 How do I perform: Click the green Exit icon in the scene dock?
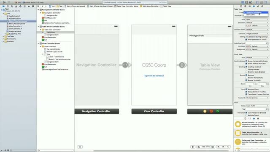click(x=218, y=111)
